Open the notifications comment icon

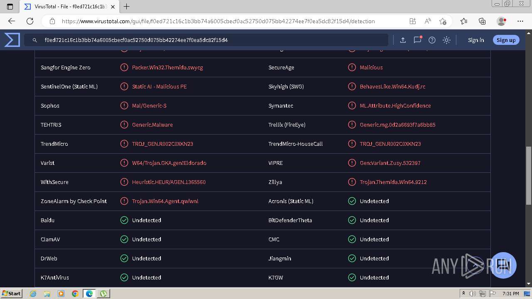(x=417, y=40)
